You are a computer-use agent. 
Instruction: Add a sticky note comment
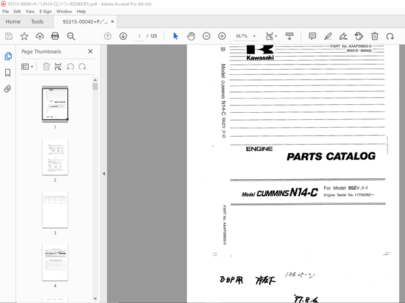pyautogui.click(x=312, y=36)
